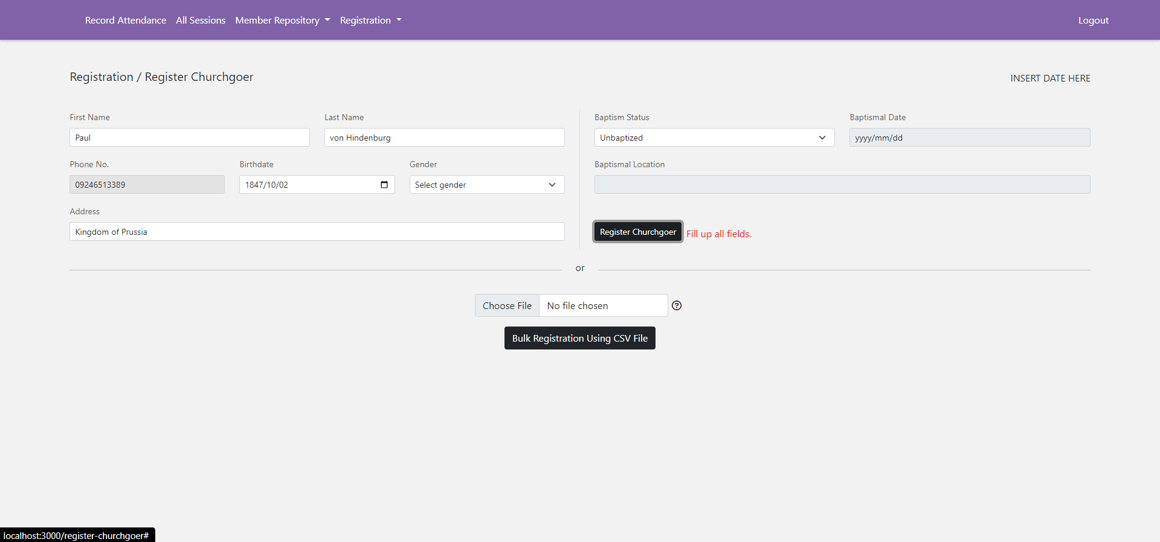This screenshot has width=1160, height=542.
Task: Click the Baptismal Date field
Action: tap(969, 138)
